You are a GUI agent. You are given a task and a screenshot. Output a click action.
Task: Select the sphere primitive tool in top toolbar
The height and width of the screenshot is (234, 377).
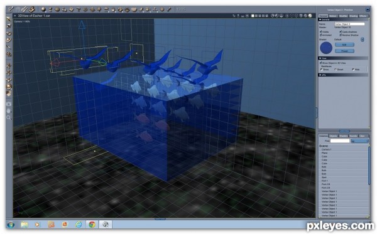pyautogui.click(x=43, y=9)
